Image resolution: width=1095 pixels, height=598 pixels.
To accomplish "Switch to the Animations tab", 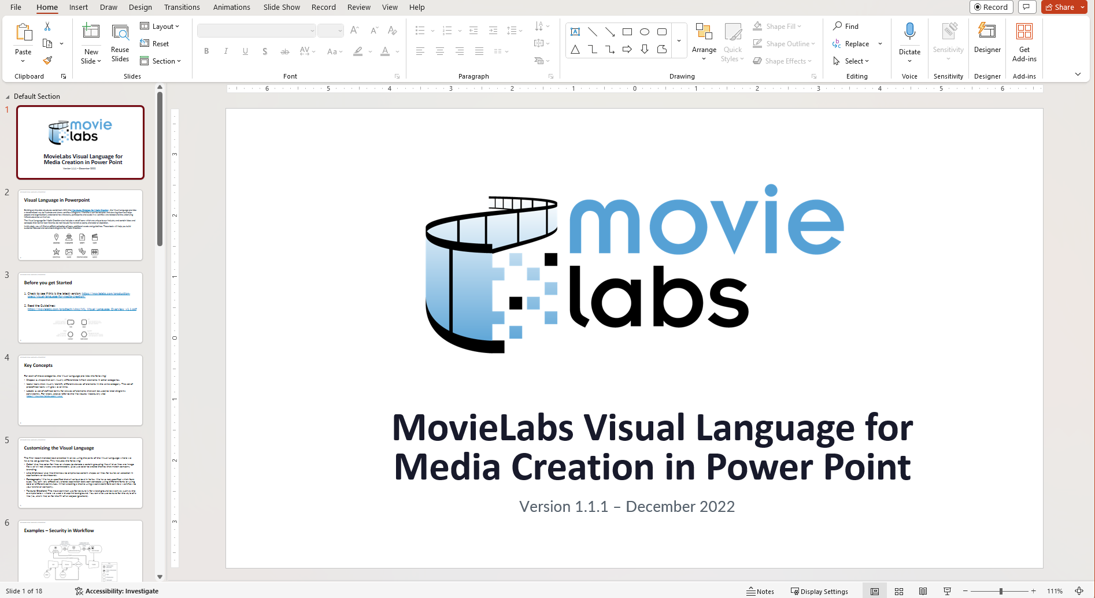I will point(231,7).
